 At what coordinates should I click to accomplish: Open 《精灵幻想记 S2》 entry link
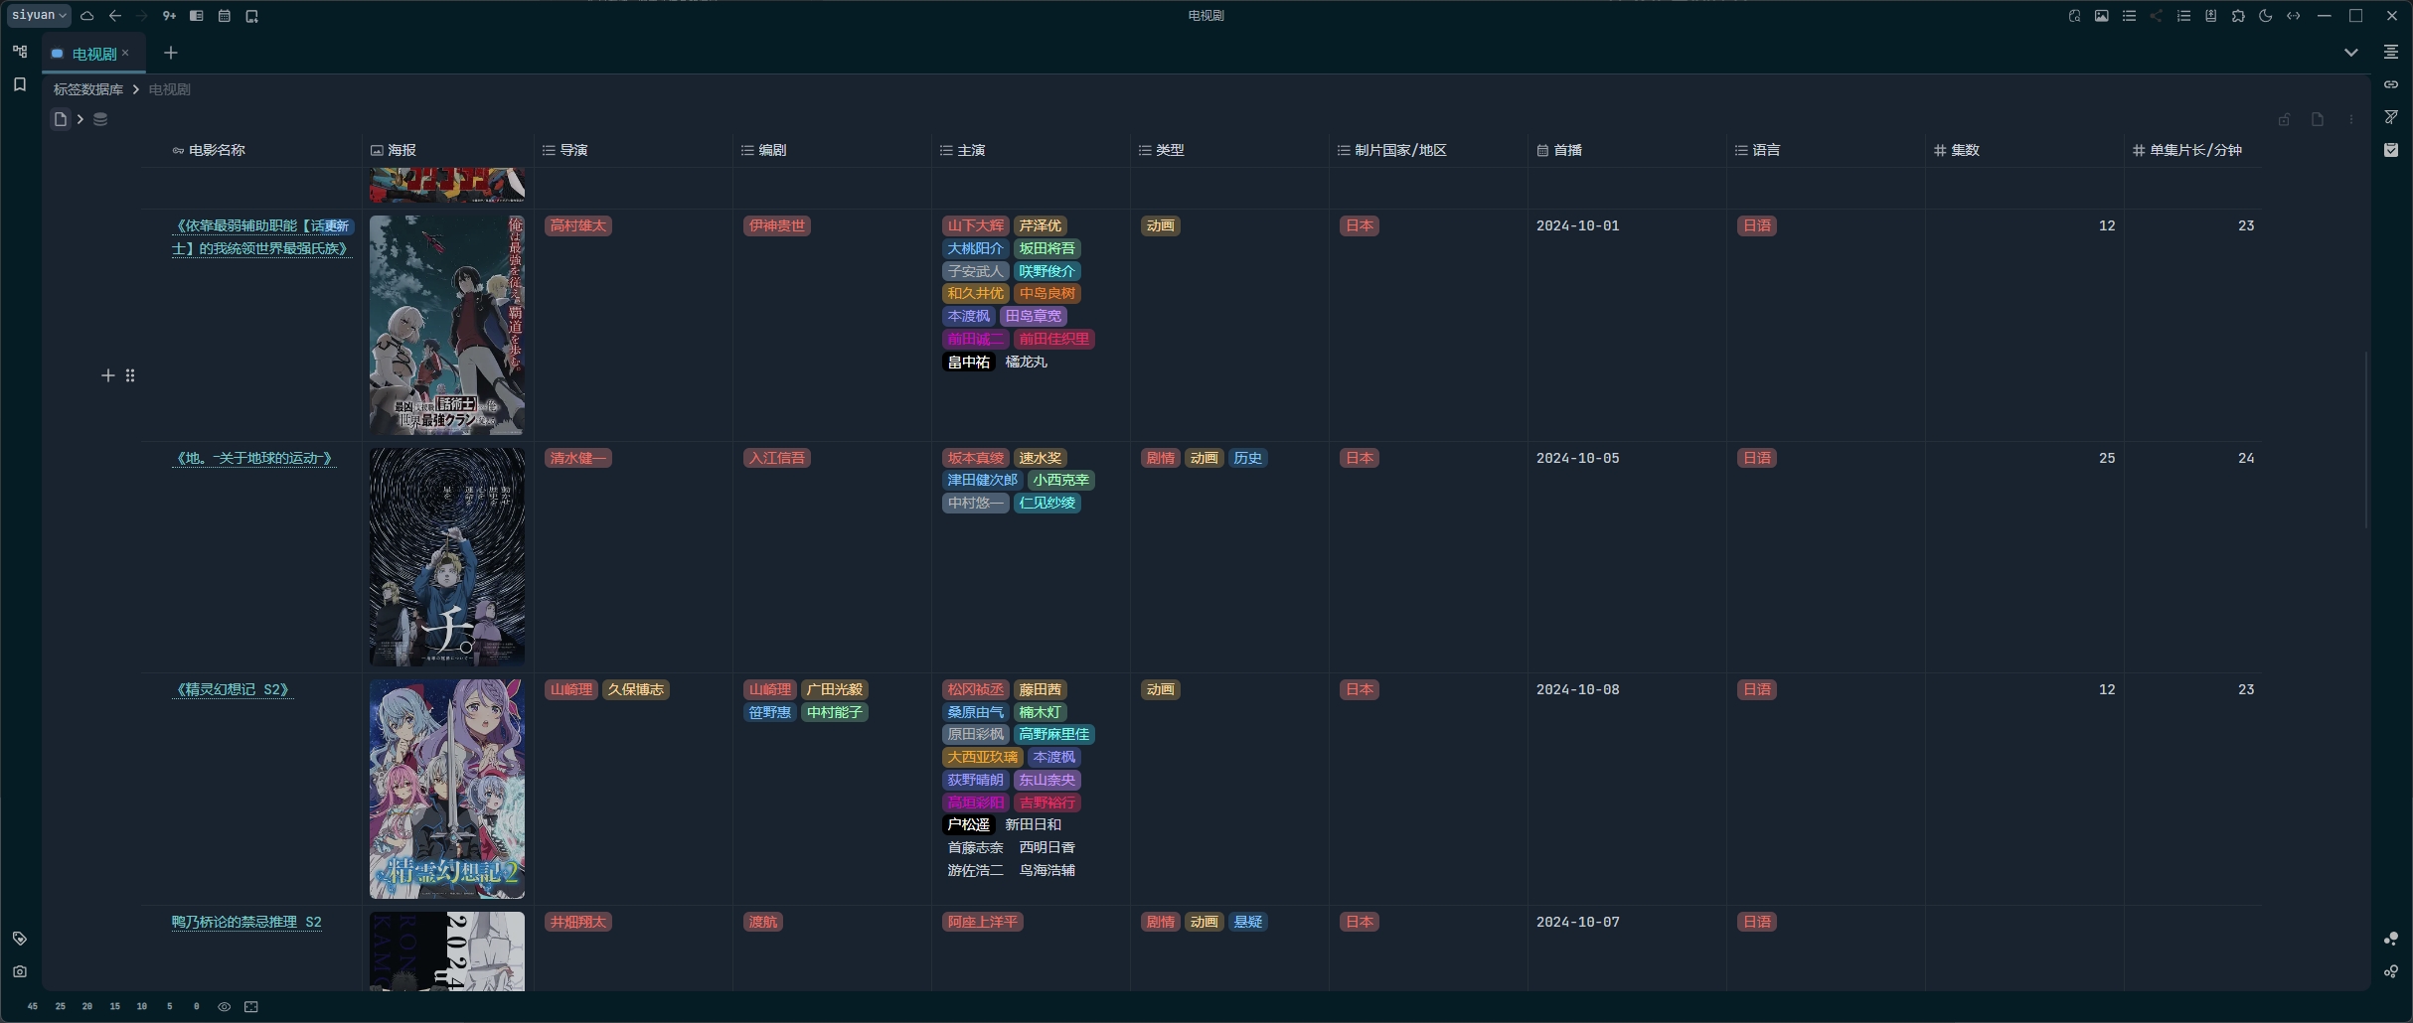tap(233, 689)
